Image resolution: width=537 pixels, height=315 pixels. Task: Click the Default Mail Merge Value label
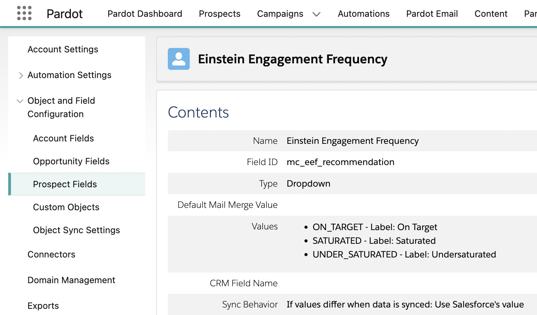click(x=227, y=205)
